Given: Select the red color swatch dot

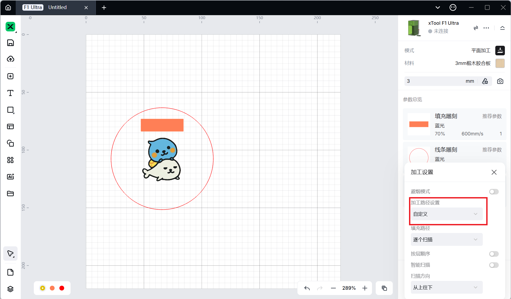Looking at the screenshot, I should [x=62, y=288].
